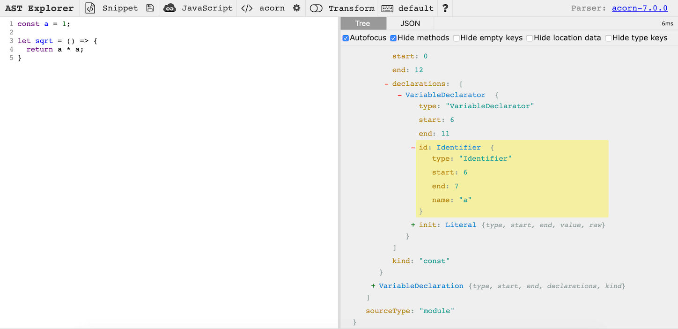
Task: Collapse the declarations array node
Action: [386, 84]
